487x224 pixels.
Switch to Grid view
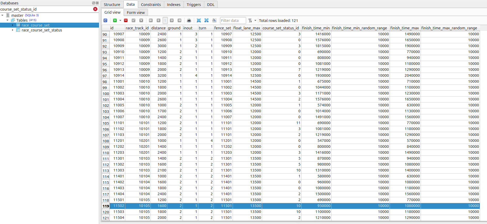(x=112, y=12)
